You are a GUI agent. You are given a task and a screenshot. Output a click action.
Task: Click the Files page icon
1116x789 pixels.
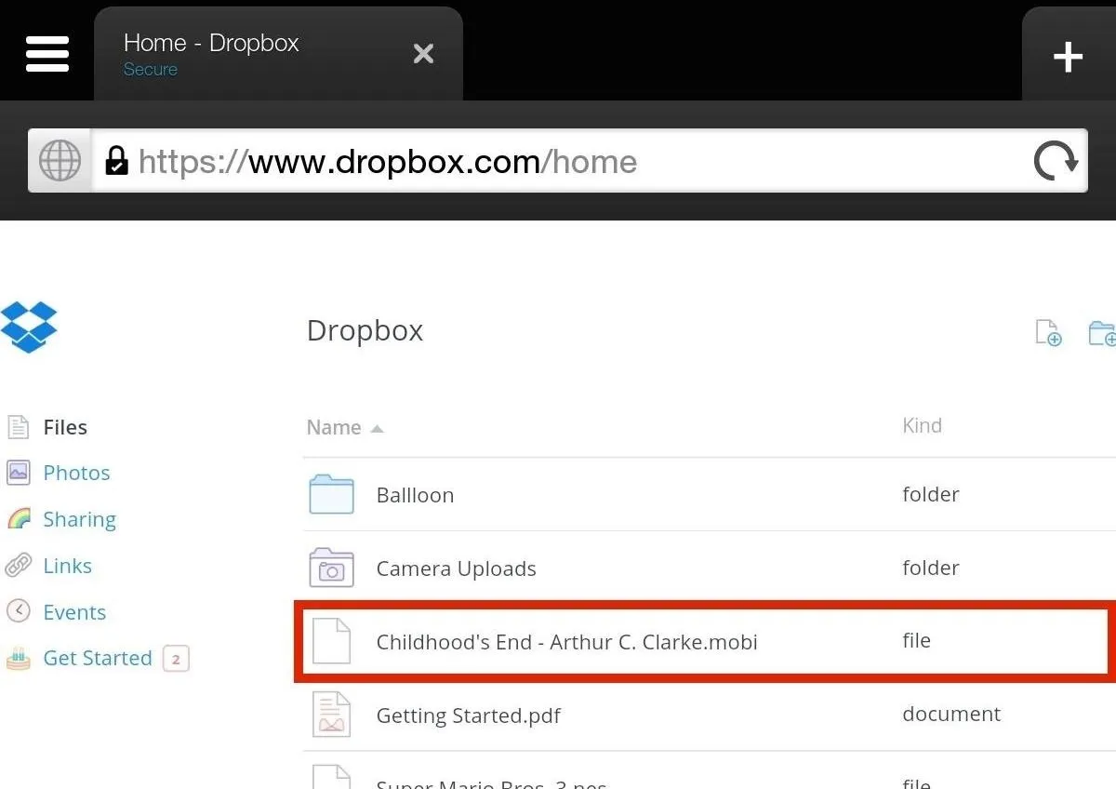[x=18, y=427]
